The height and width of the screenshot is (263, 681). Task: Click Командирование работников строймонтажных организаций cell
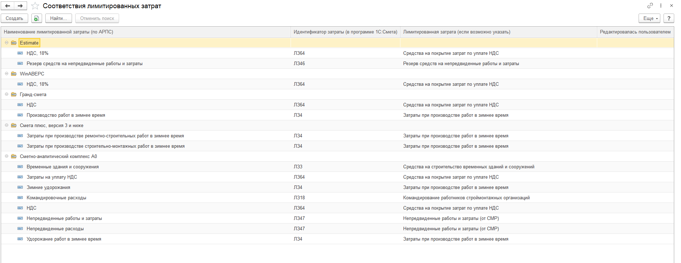coord(498,198)
